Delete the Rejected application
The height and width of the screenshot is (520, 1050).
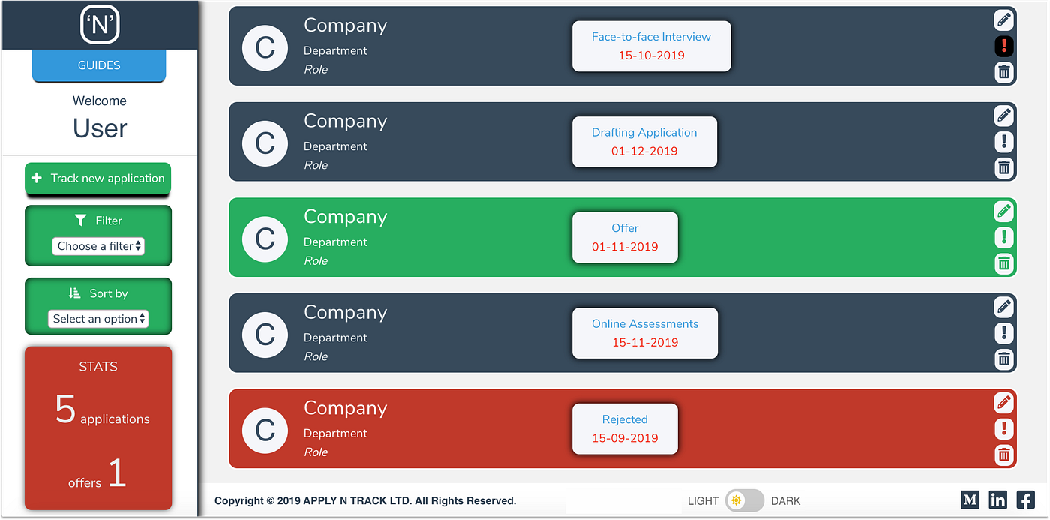point(1003,455)
